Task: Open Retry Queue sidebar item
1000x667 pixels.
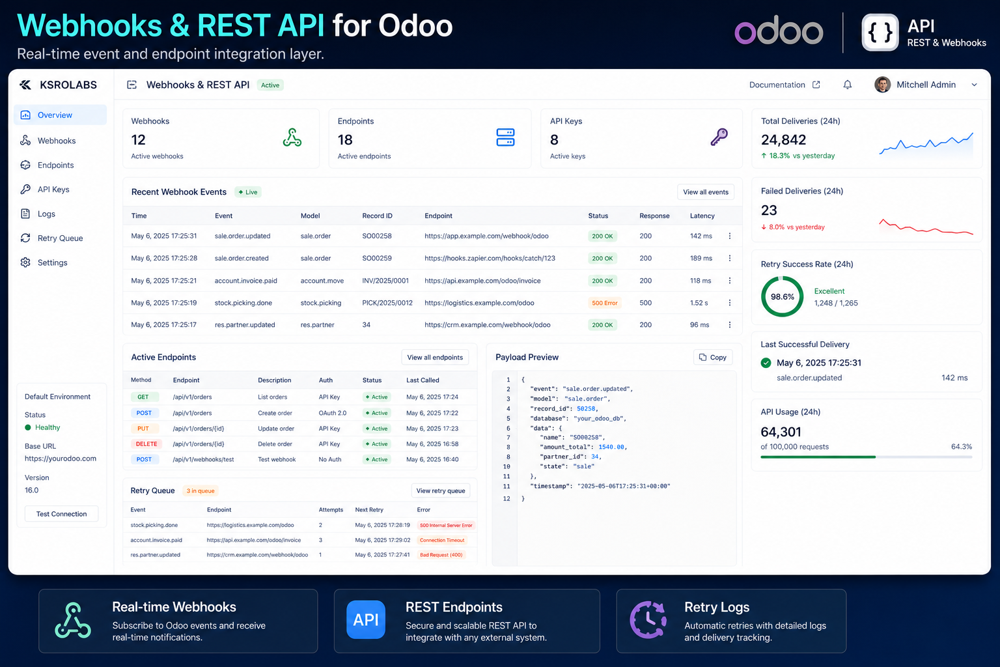Action: [60, 238]
